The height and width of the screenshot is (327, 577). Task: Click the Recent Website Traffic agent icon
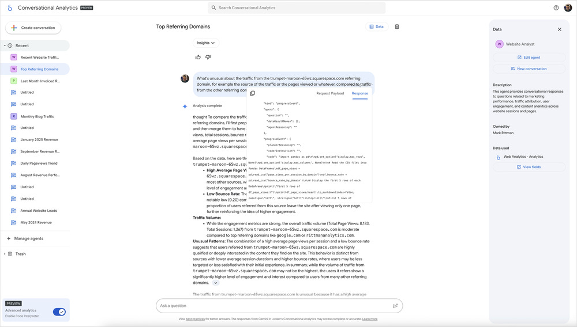[14, 57]
